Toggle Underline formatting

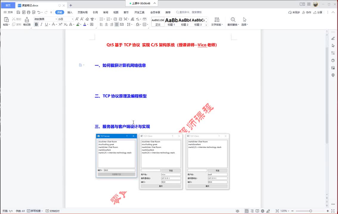46,24
